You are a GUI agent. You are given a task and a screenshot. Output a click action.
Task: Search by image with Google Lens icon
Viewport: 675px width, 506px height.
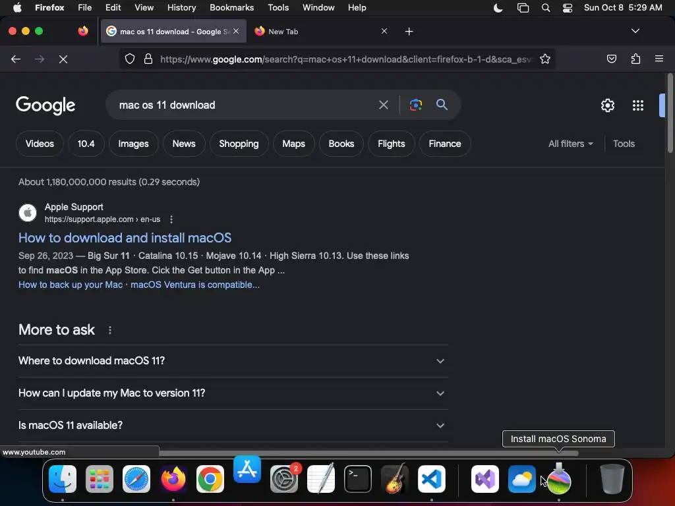[415, 105]
